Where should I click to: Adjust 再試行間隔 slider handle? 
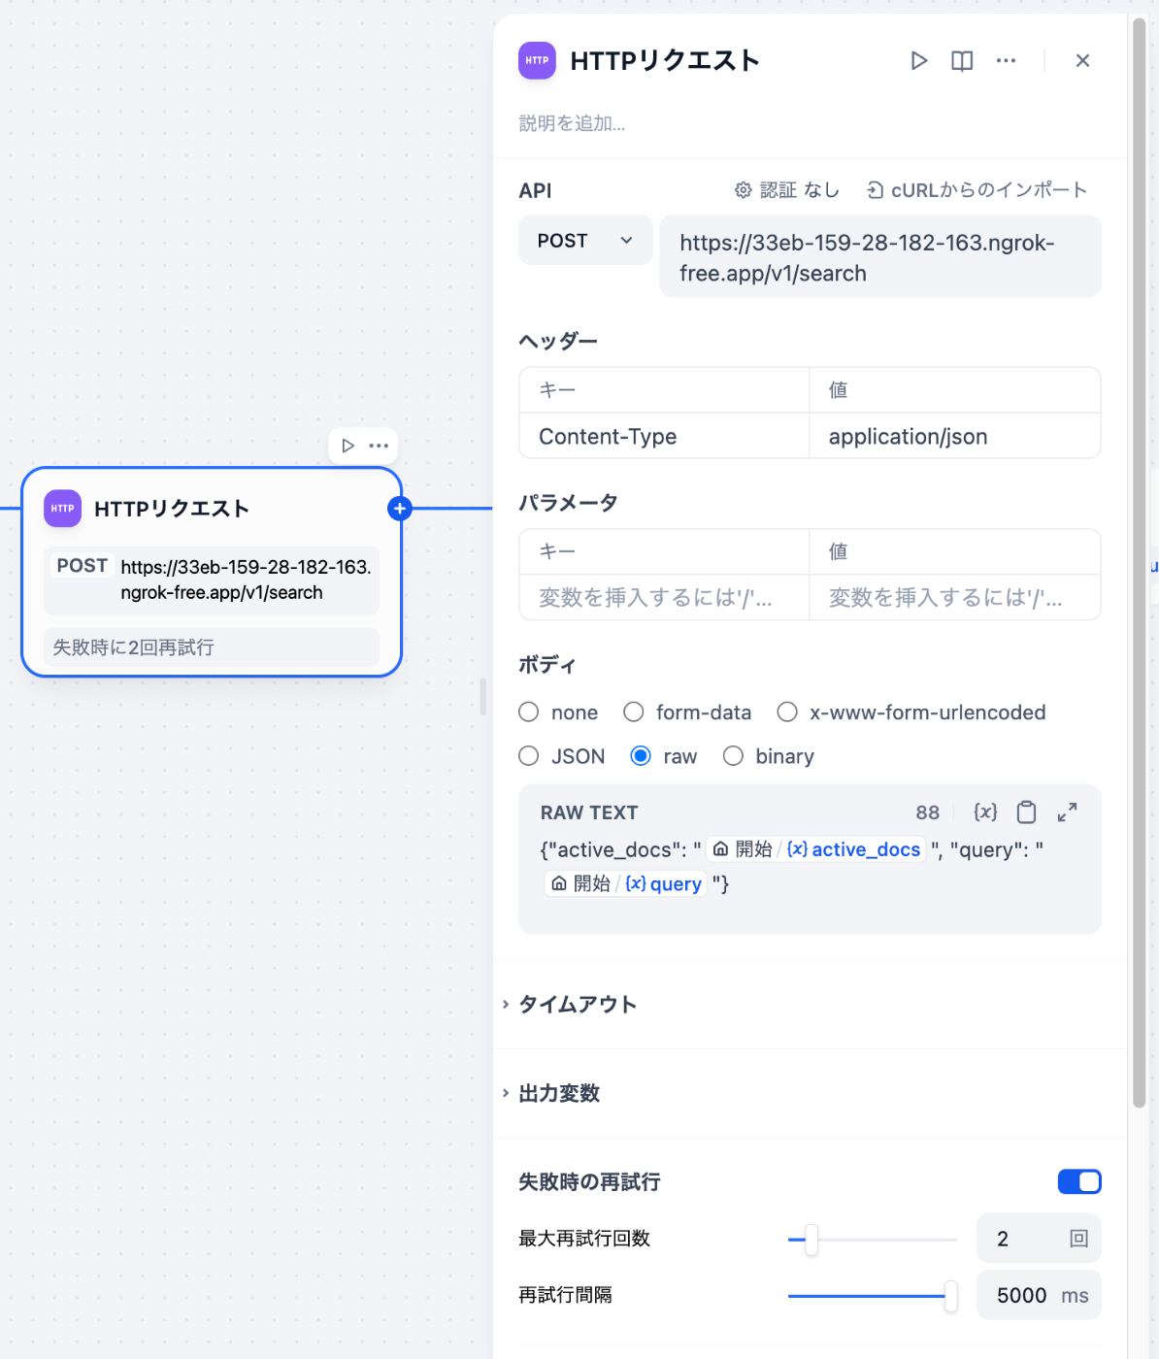[951, 1296]
